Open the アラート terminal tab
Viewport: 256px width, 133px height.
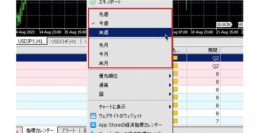pos(68,130)
